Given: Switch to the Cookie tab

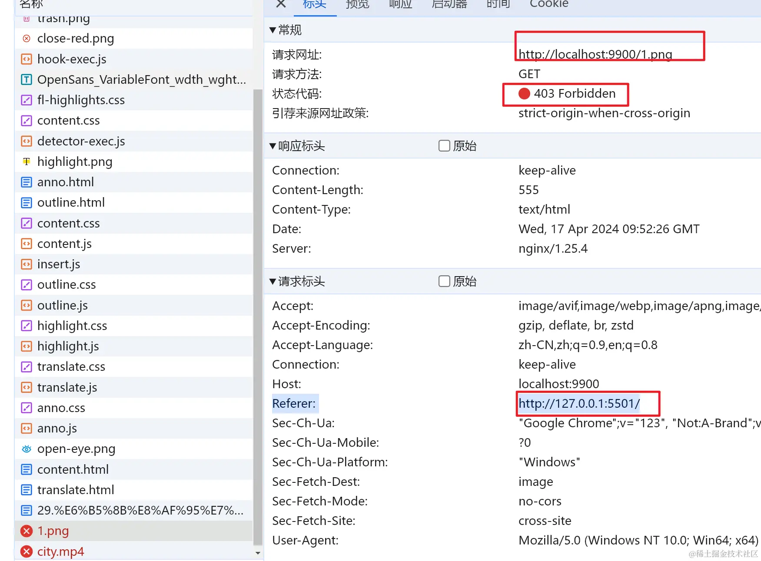Looking at the screenshot, I should click(x=549, y=5).
